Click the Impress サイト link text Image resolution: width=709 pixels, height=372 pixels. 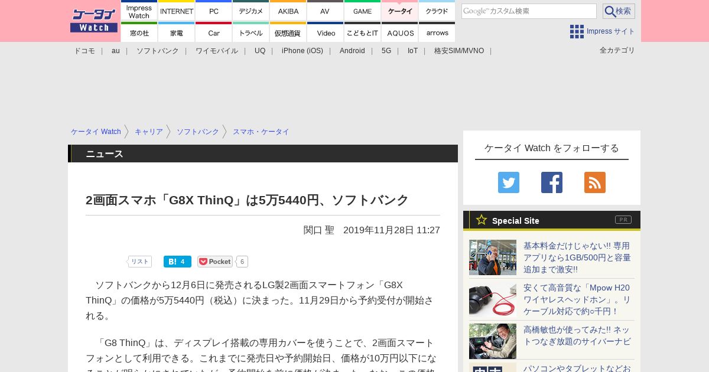(611, 31)
